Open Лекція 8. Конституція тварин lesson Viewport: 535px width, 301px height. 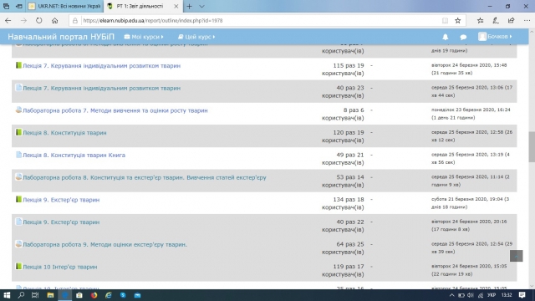pyautogui.click(x=64, y=133)
